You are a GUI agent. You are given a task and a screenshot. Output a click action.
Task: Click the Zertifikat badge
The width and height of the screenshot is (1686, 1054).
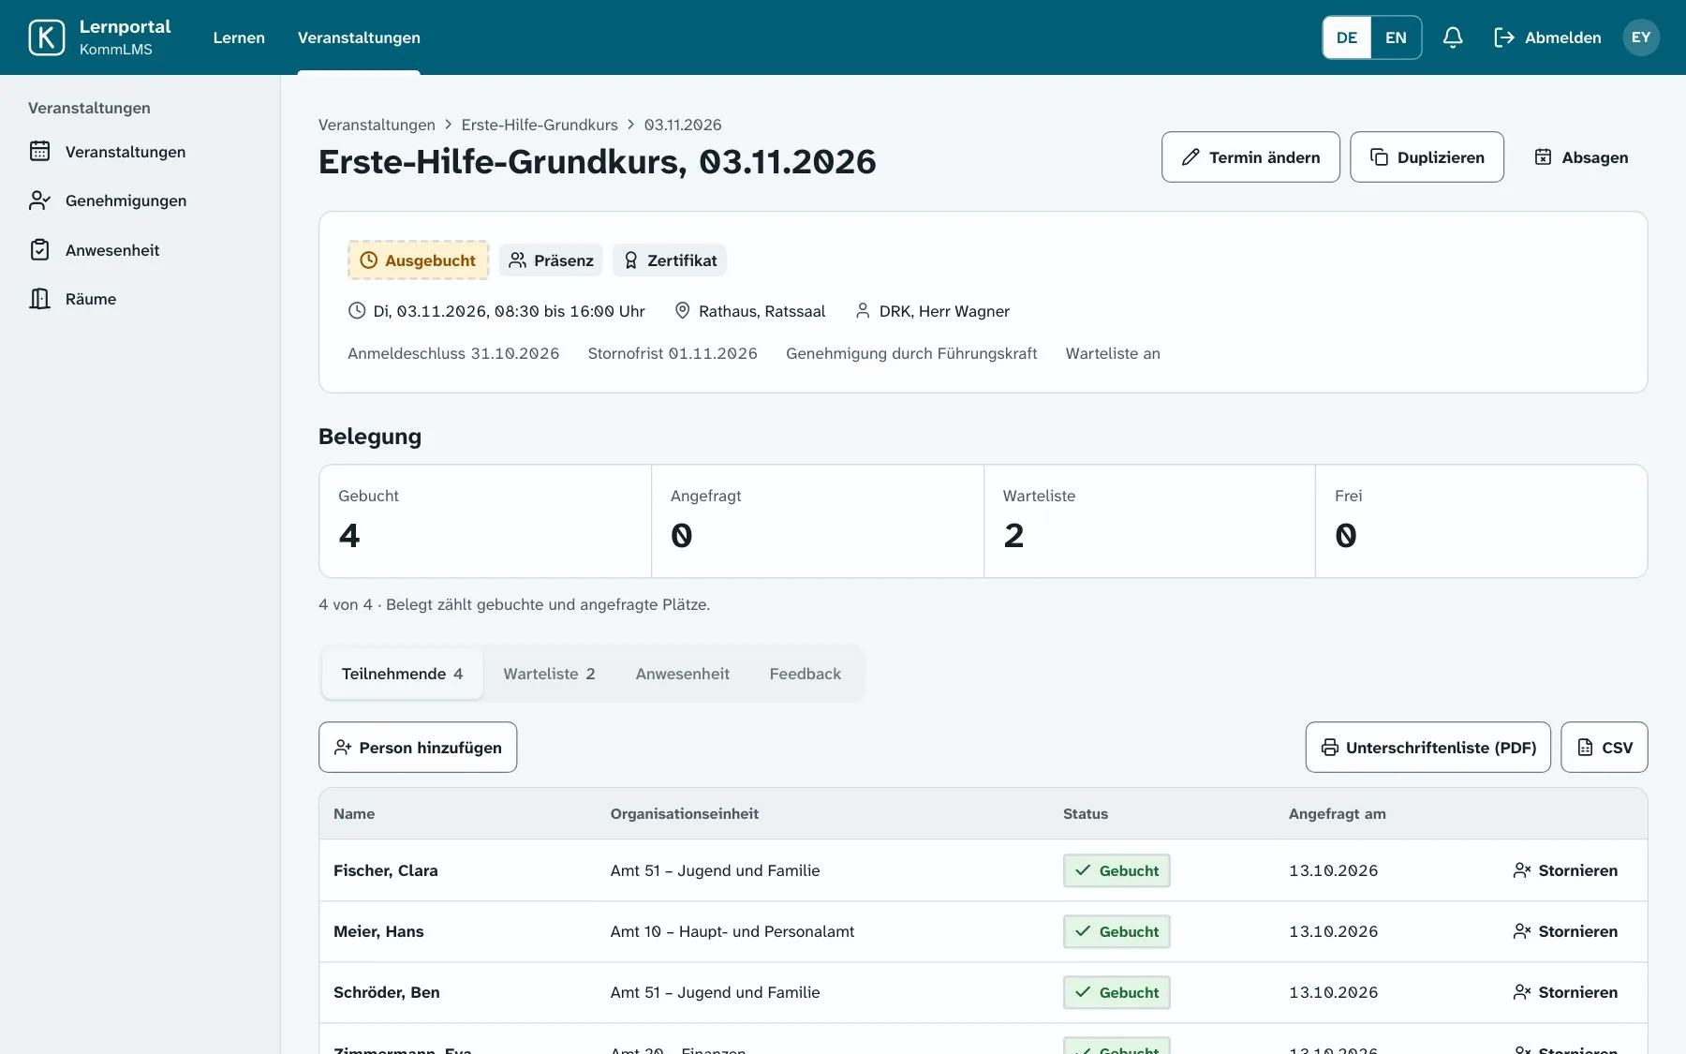coord(670,260)
